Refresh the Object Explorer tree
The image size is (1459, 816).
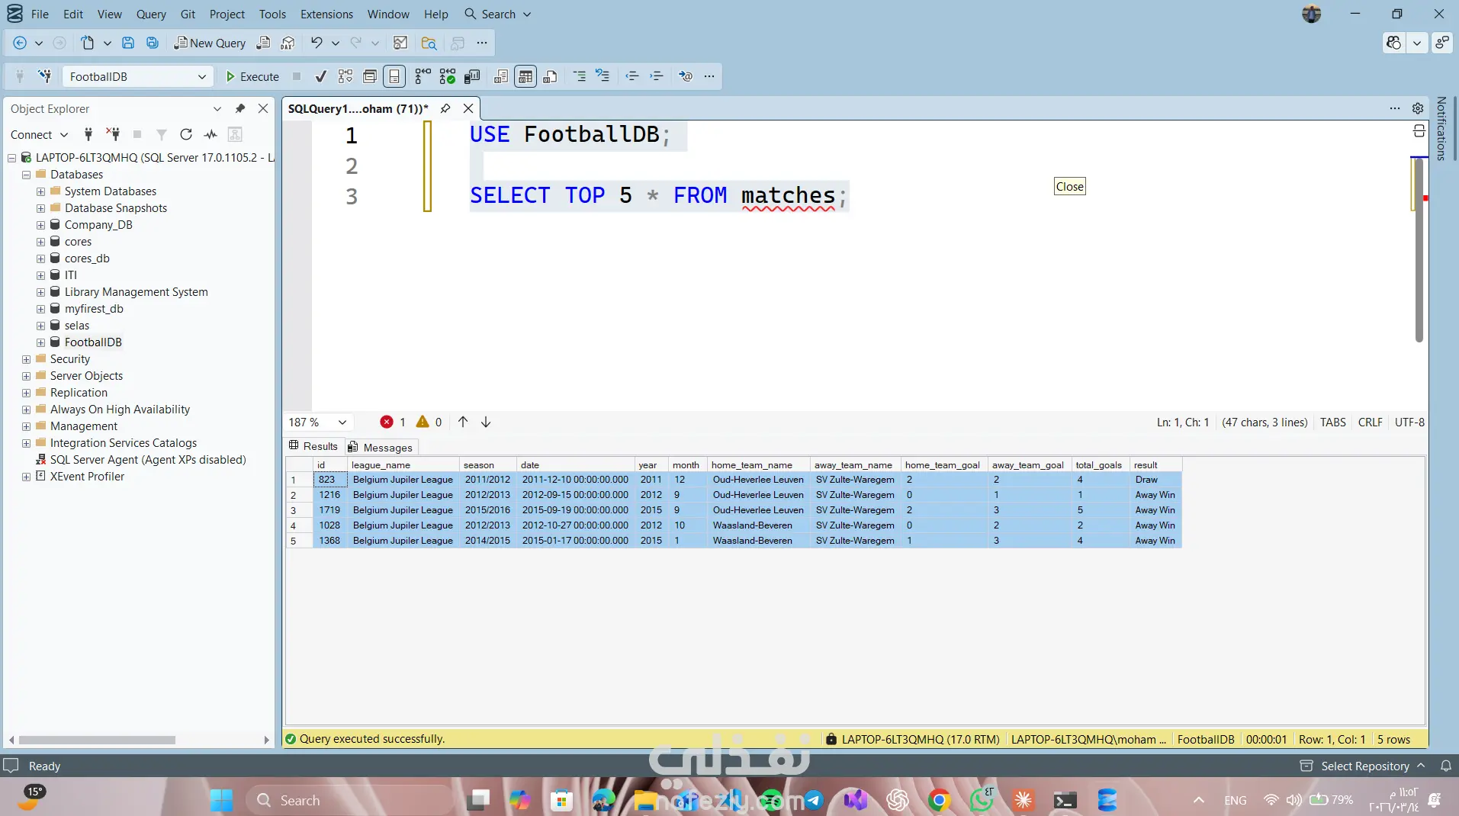pos(185,134)
